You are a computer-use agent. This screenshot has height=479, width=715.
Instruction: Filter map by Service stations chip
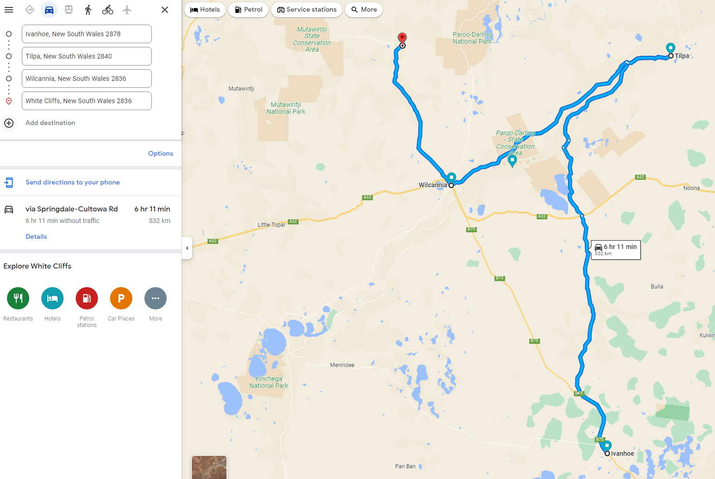[307, 10]
